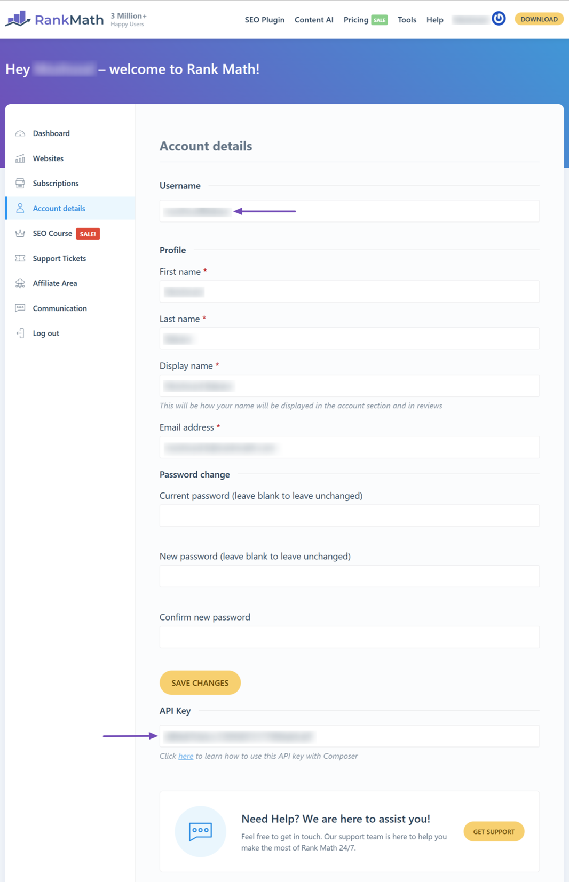Click the Dashboard gauge icon
The height and width of the screenshot is (882, 569).
point(20,133)
